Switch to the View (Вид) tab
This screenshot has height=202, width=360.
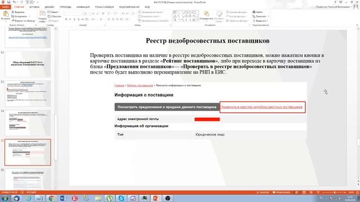(x=147, y=7)
